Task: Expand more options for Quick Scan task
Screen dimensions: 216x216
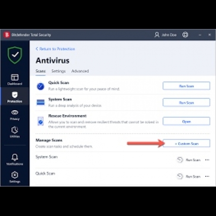Action: (x=207, y=176)
